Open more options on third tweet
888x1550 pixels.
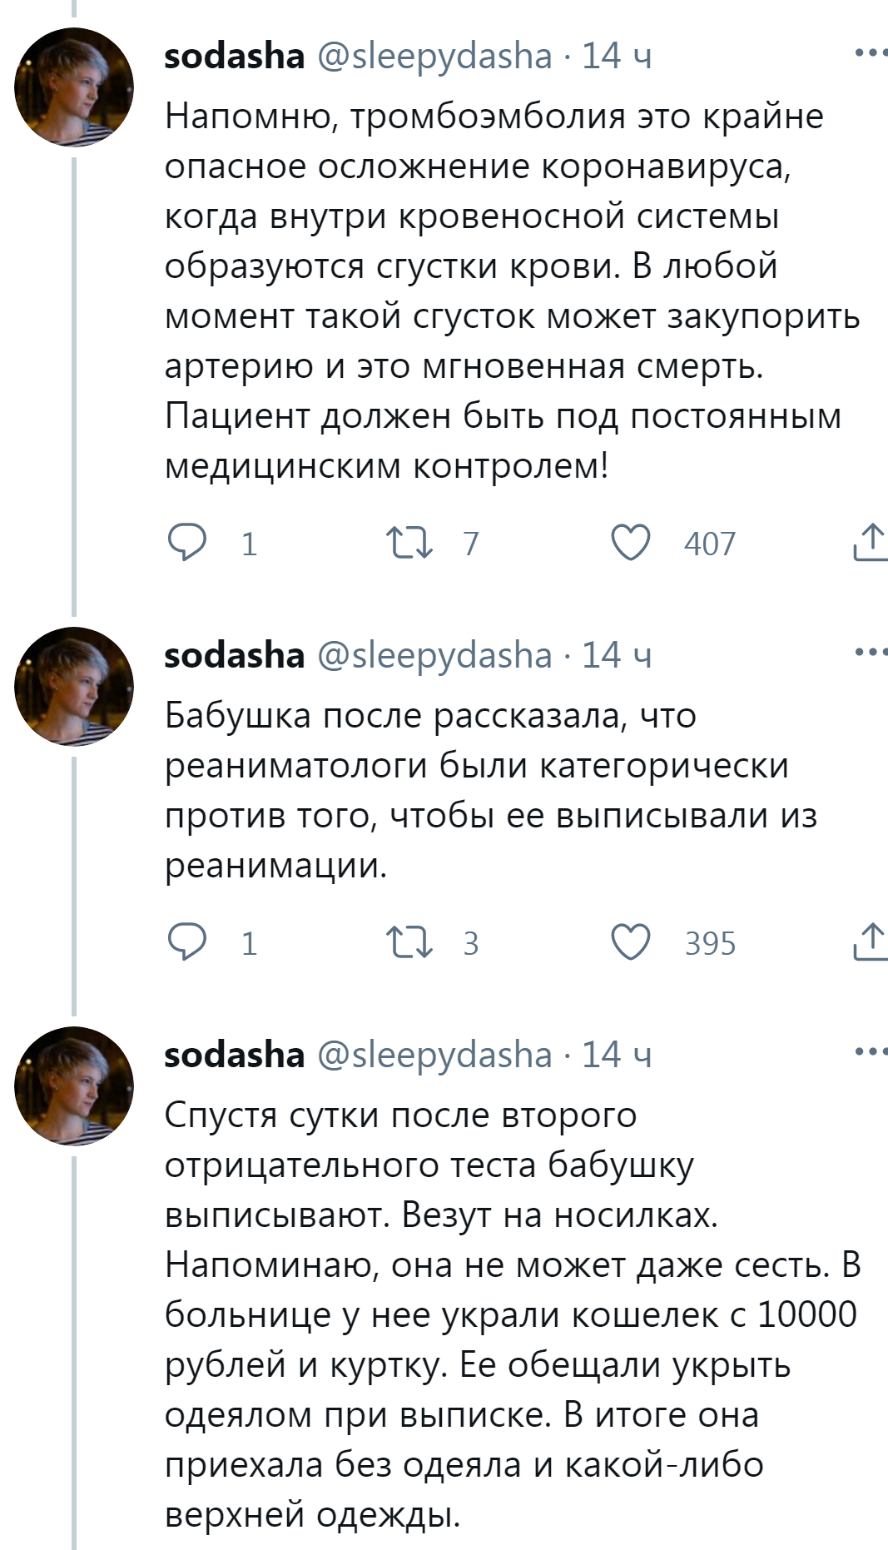pyautogui.click(x=871, y=1052)
